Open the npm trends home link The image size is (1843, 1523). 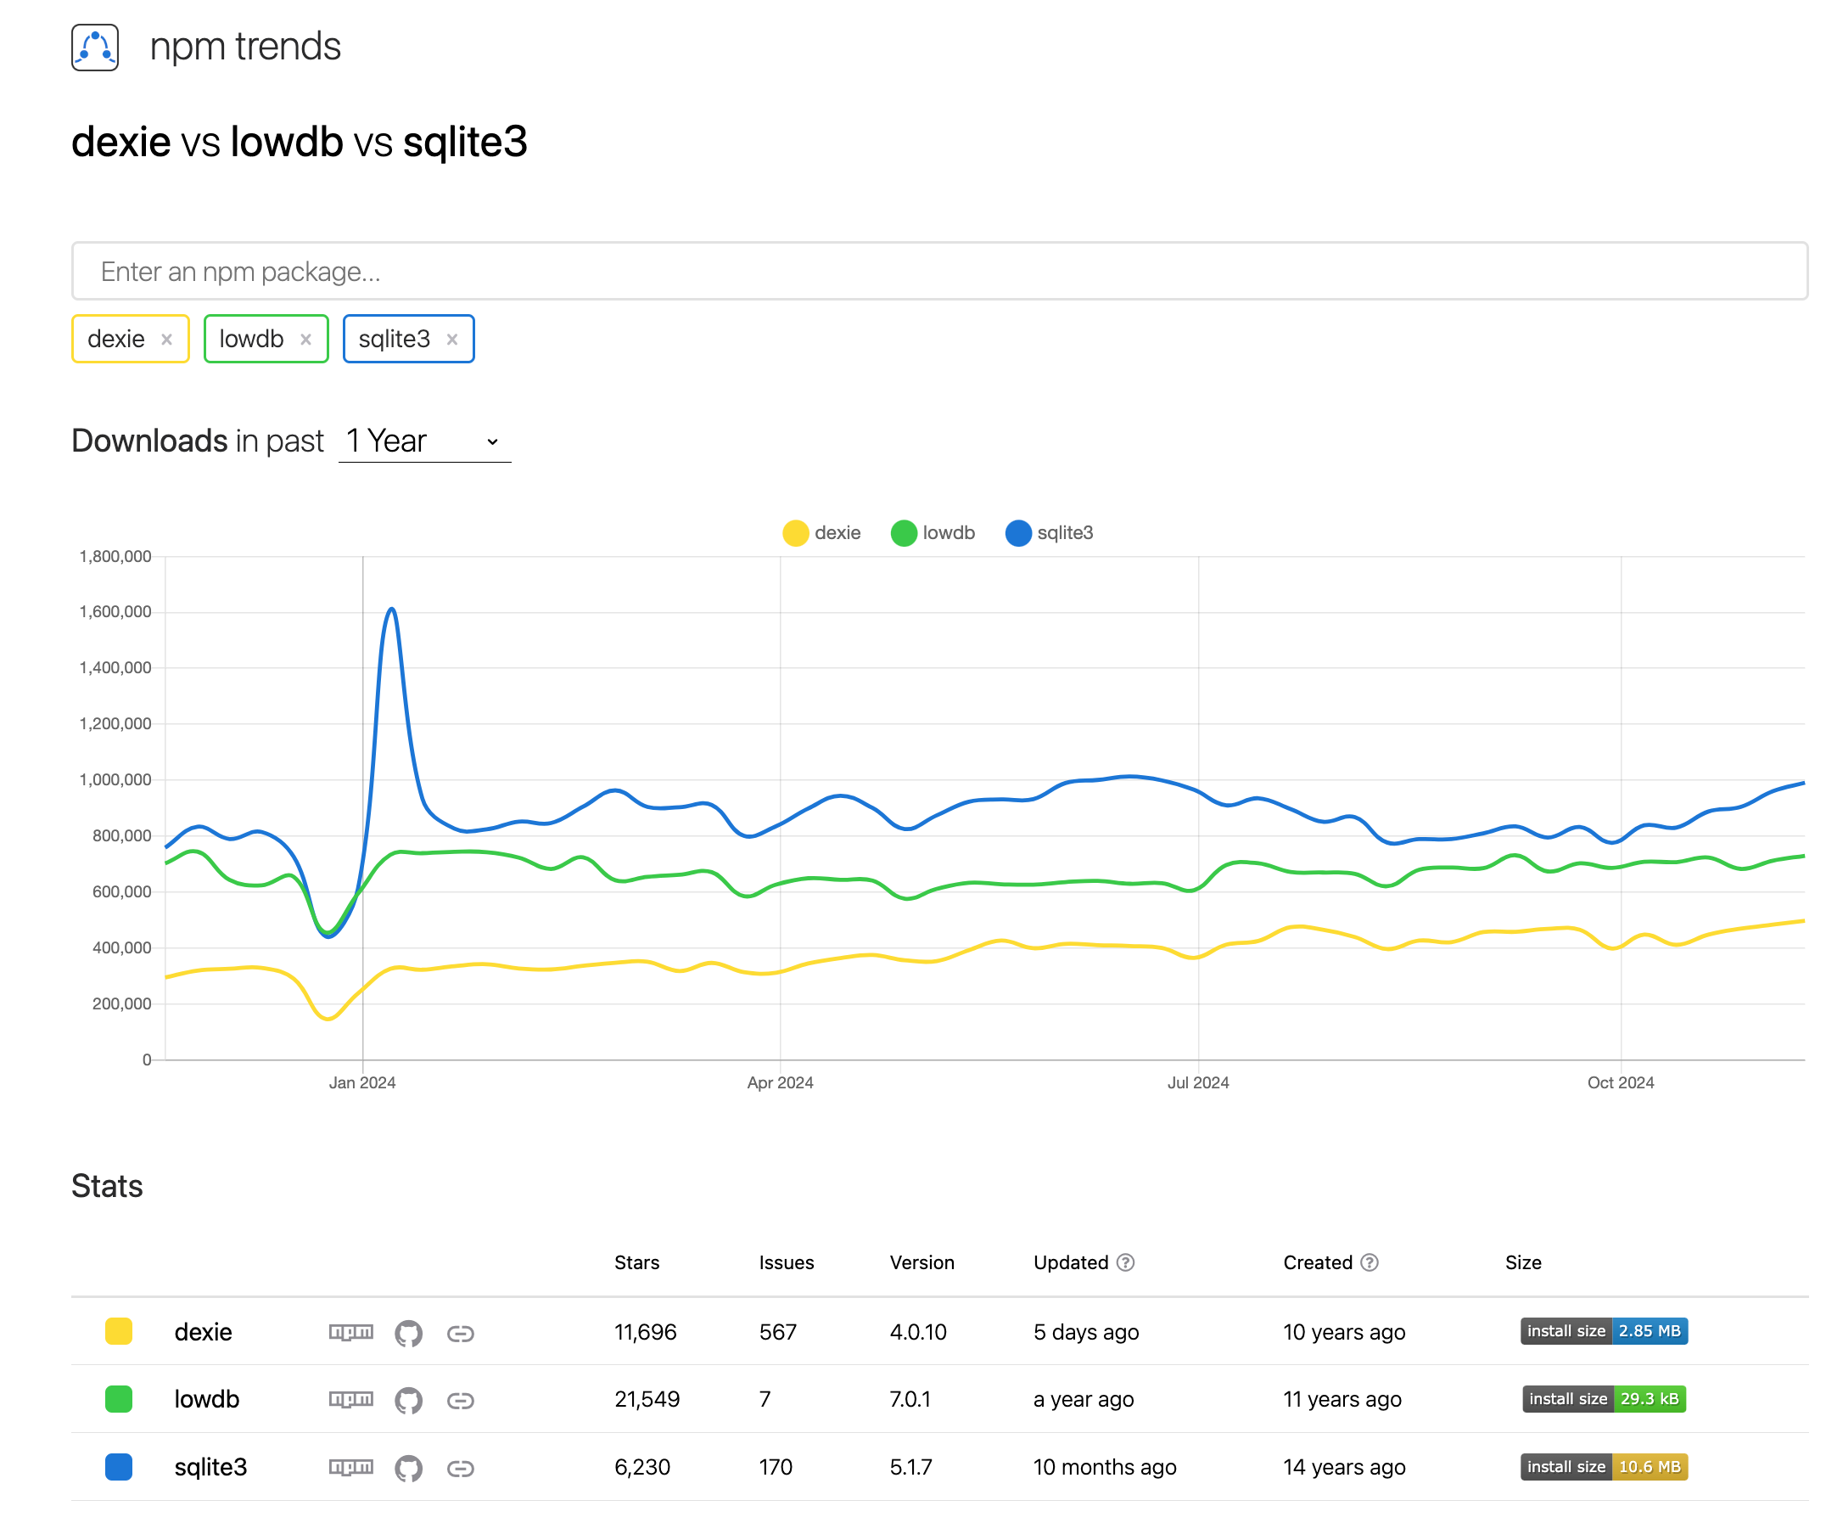(244, 47)
